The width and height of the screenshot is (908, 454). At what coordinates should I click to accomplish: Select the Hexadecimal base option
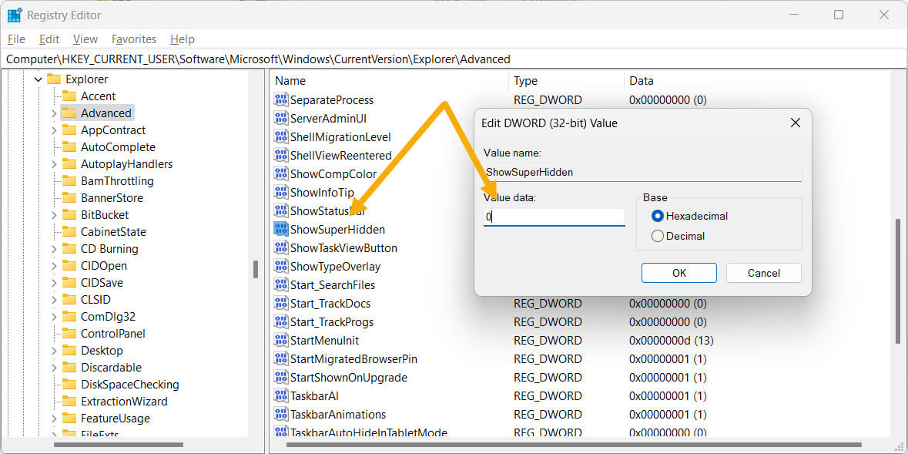click(x=658, y=216)
